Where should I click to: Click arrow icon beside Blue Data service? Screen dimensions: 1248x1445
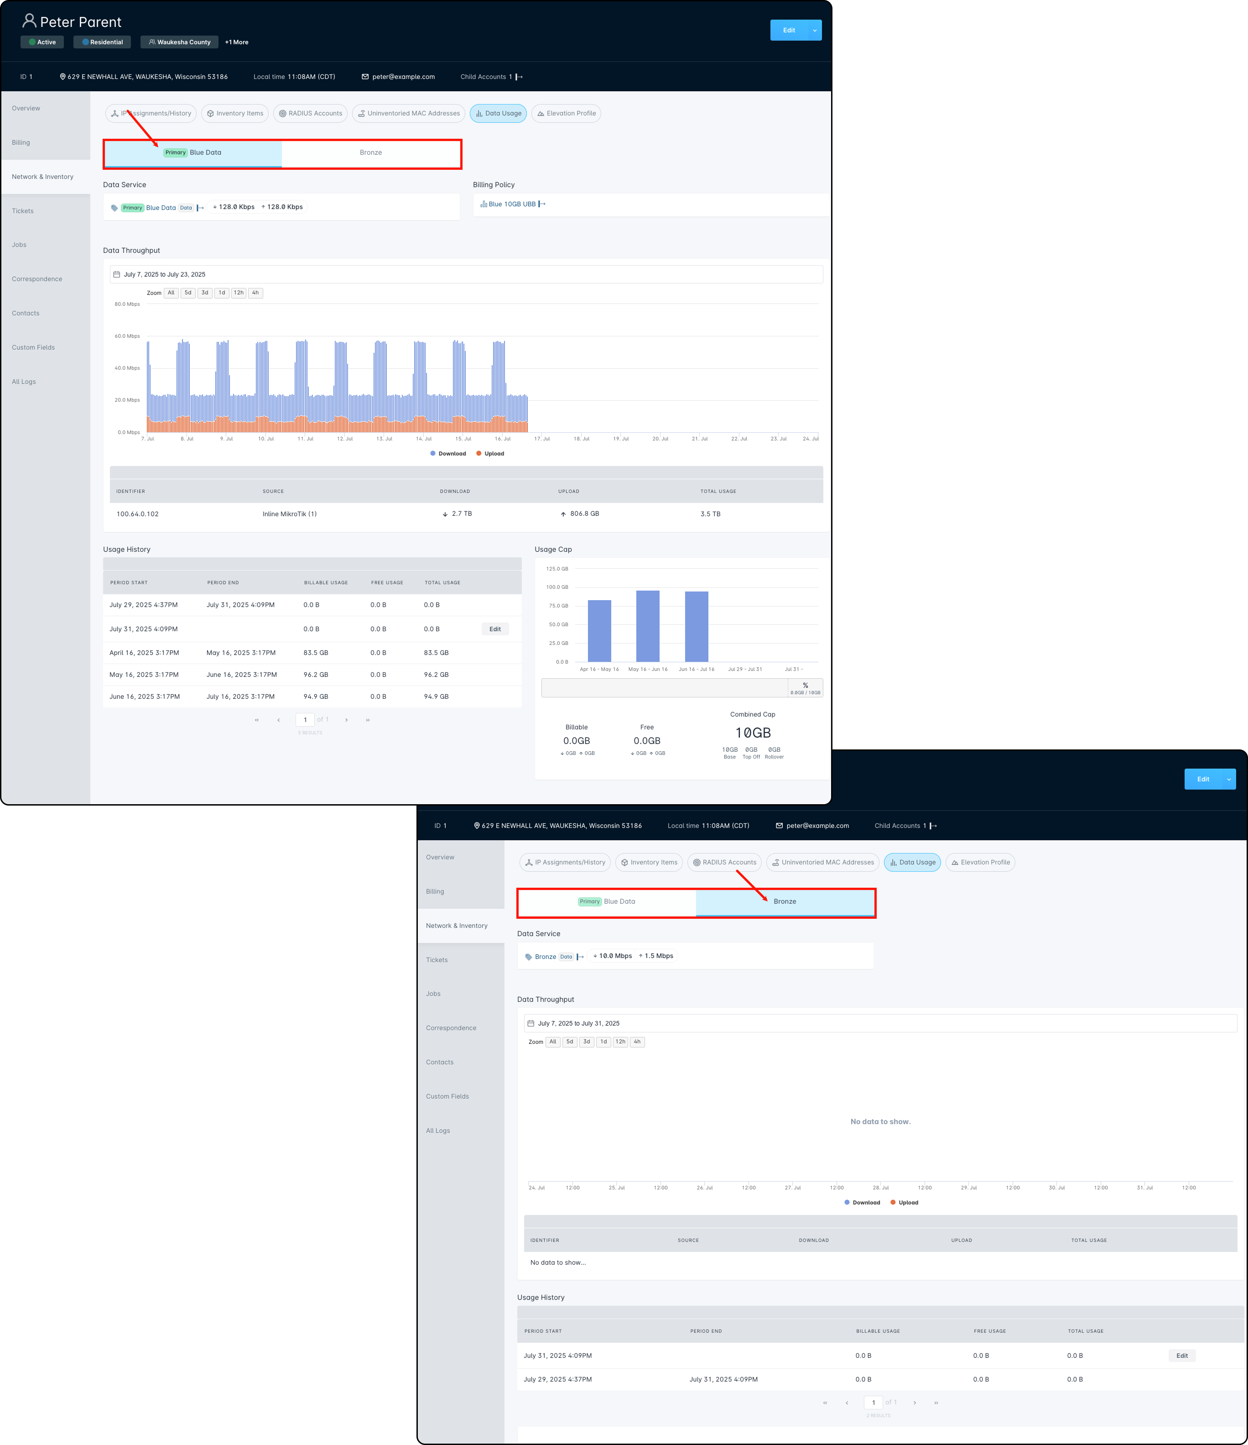pyautogui.click(x=201, y=208)
